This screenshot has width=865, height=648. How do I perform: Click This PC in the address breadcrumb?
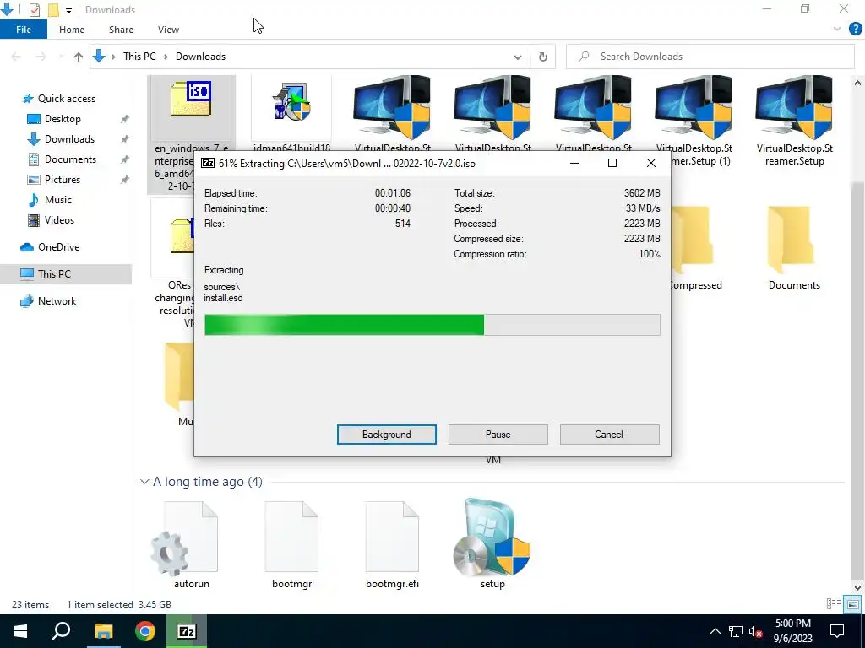click(139, 57)
